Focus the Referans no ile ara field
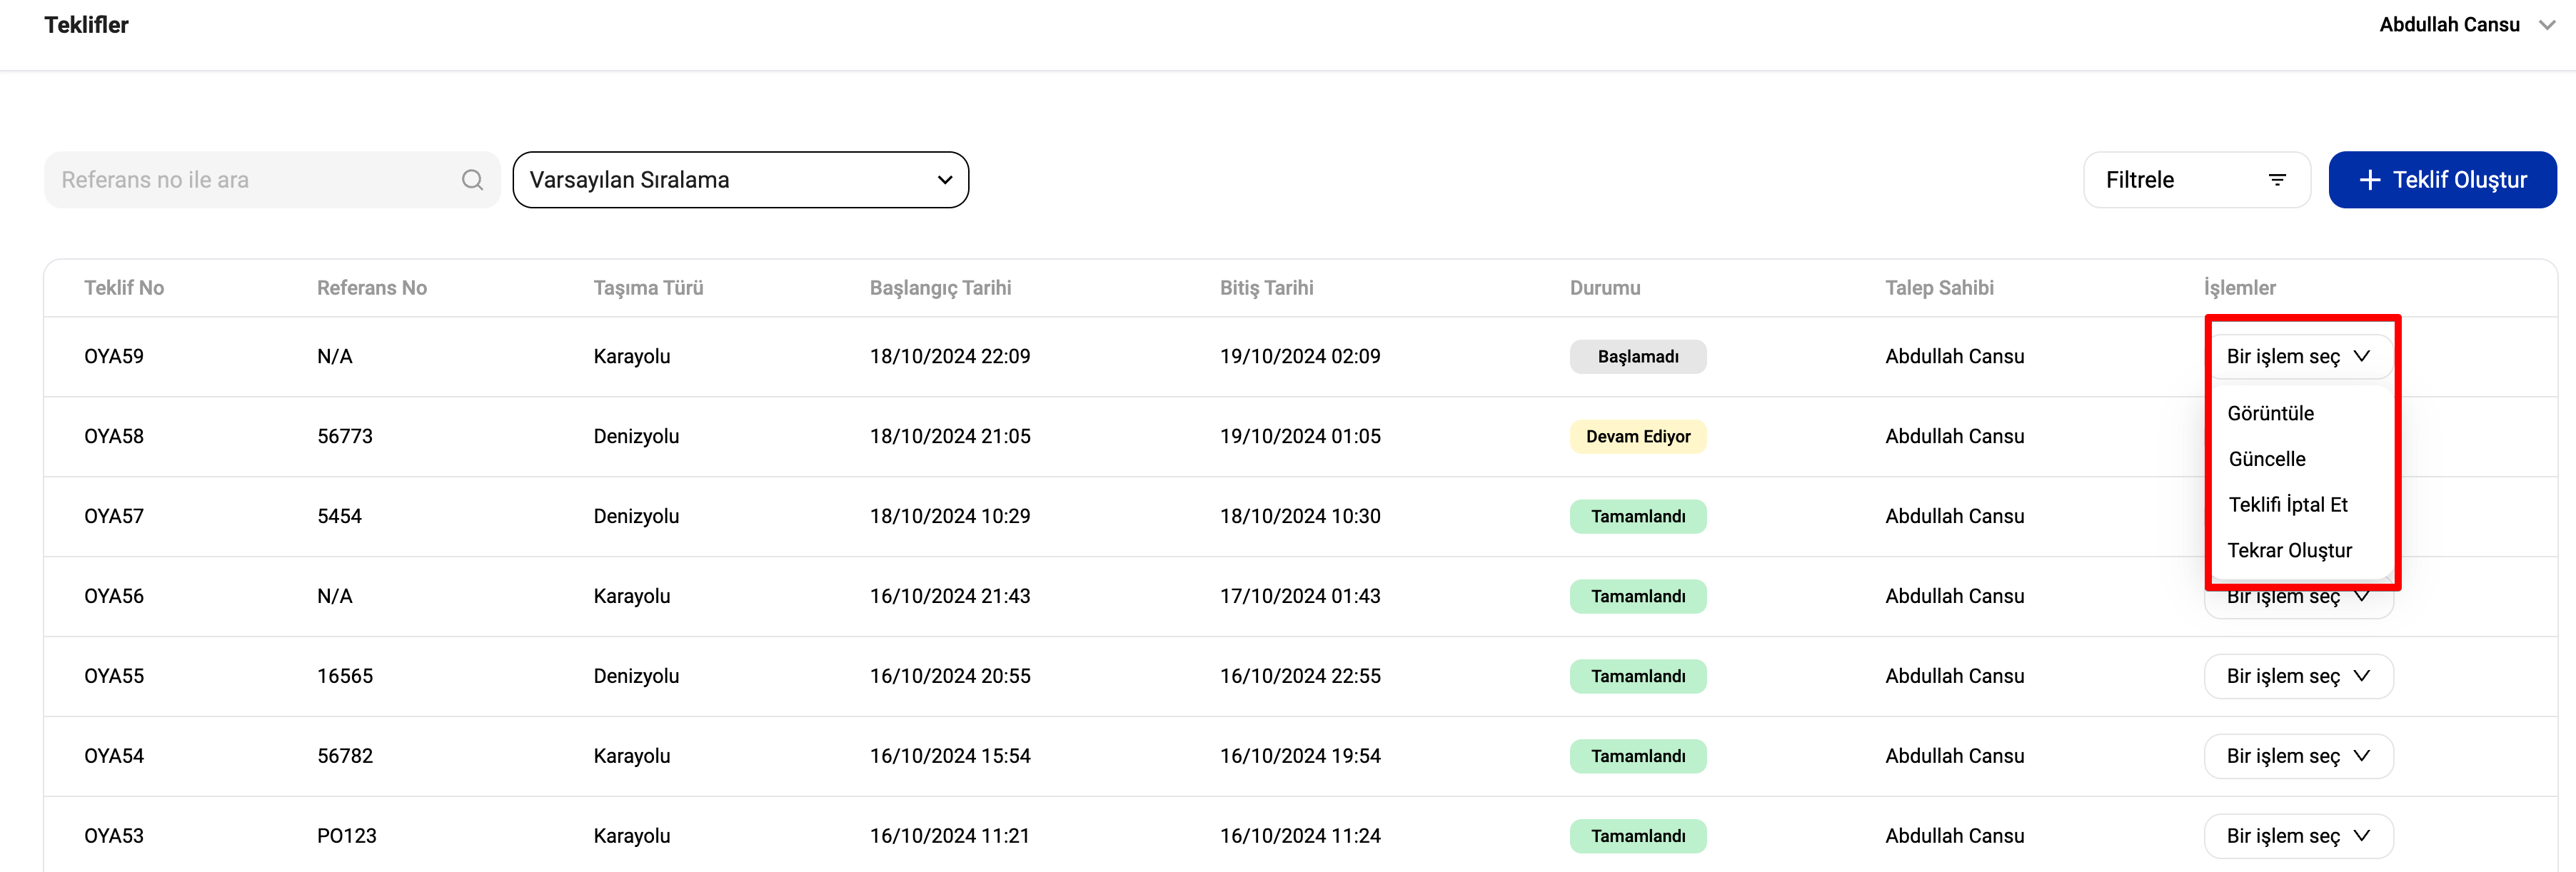Image resolution: width=2576 pixels, height=872 pixels. click(250, 180)
